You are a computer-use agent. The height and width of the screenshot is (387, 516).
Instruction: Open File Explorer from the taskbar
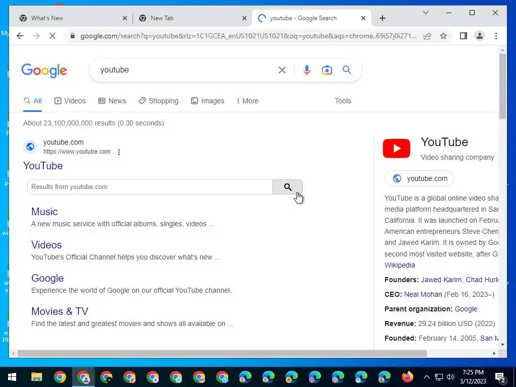coord(36,377)
